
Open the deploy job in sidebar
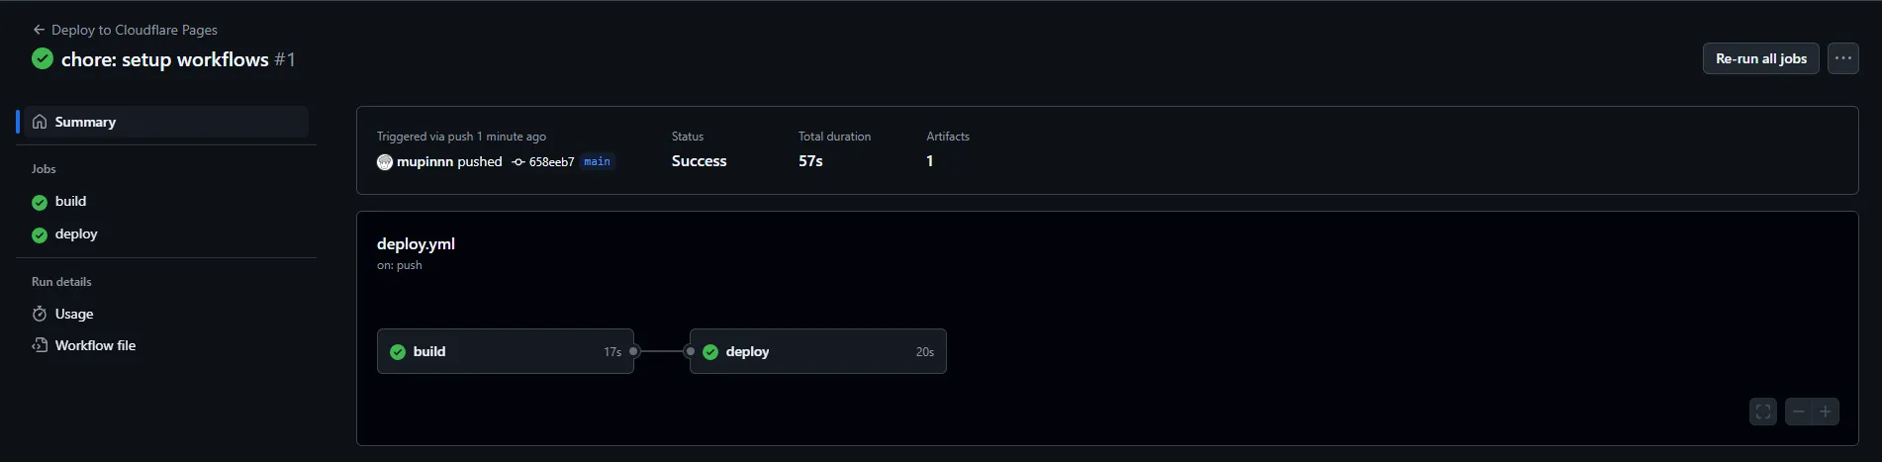coord(76,234)
